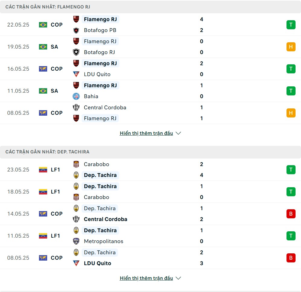
Task: Click the Carabobo crest in the 23.05.25 match
Action: tap(76, 164)
